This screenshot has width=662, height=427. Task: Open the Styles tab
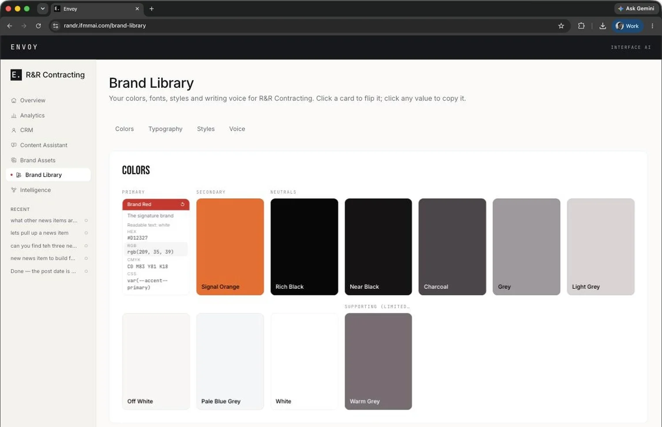pyautogui.click(x=206, y=129)
